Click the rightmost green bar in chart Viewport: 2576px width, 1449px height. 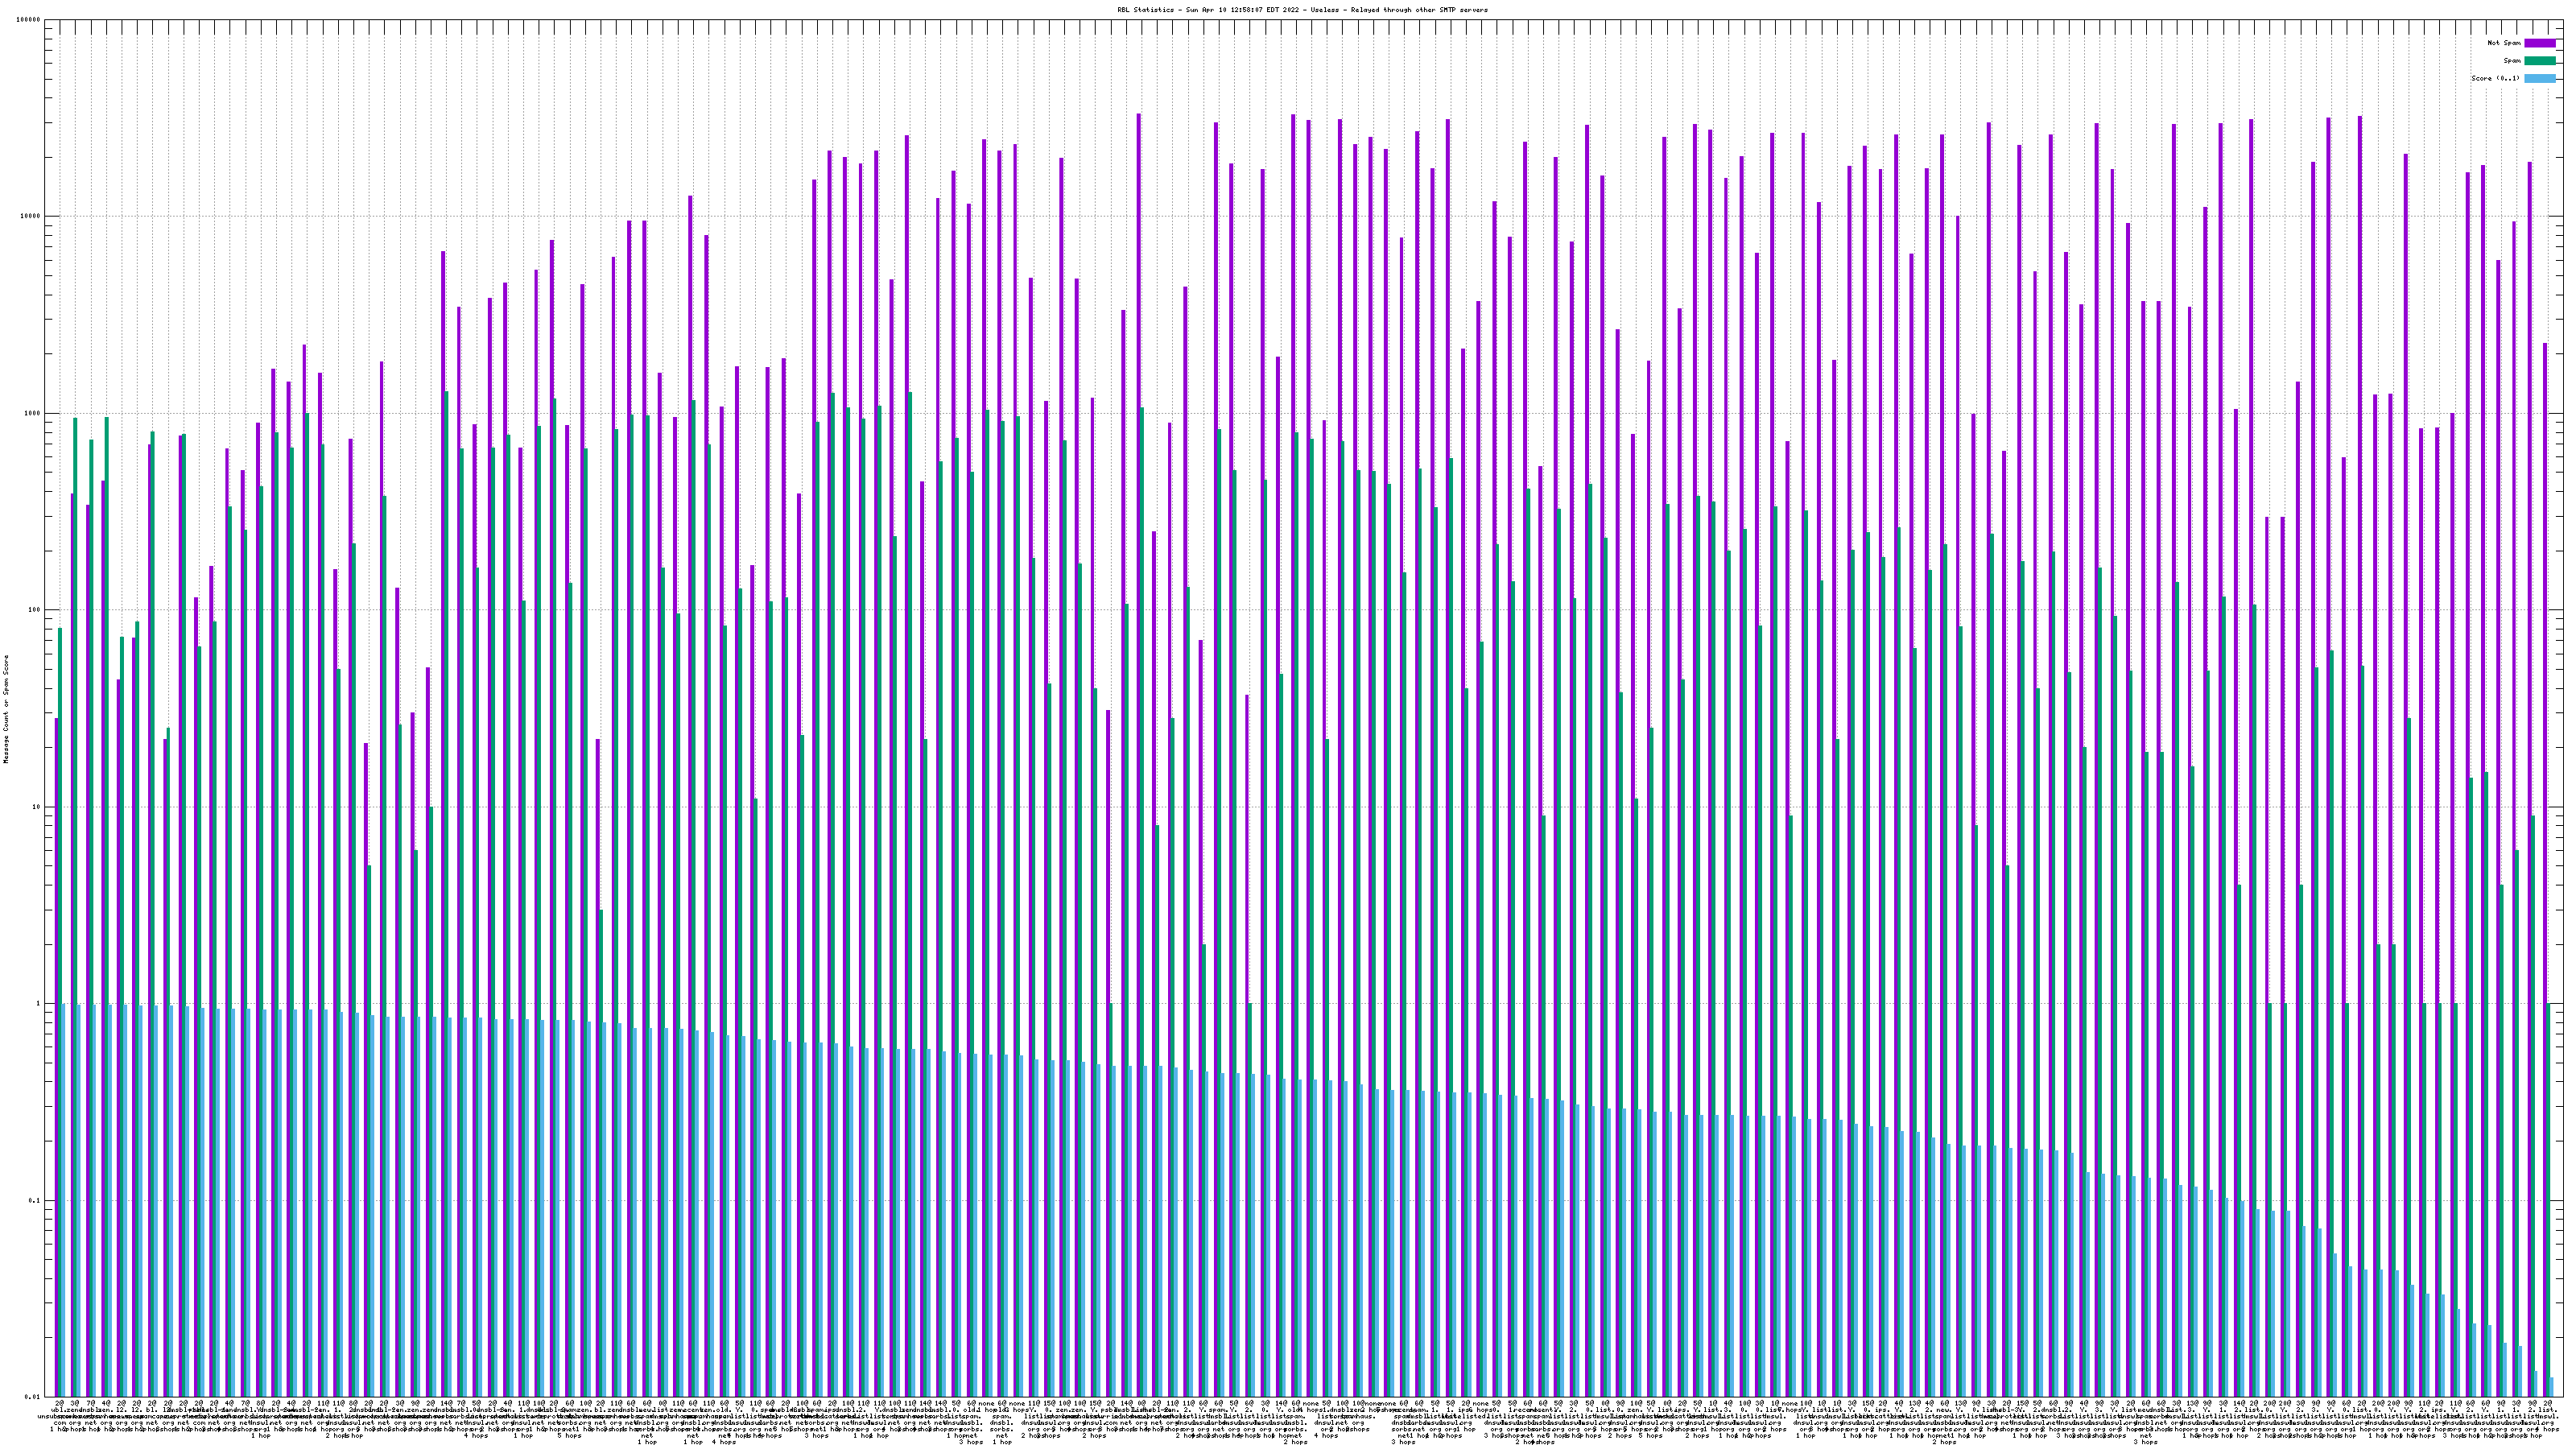(x=2549, y=1200)
